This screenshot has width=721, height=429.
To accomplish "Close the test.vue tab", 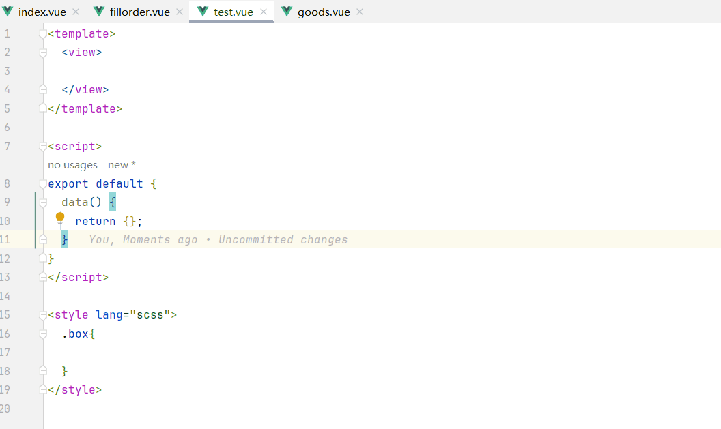I will point(264,12).
